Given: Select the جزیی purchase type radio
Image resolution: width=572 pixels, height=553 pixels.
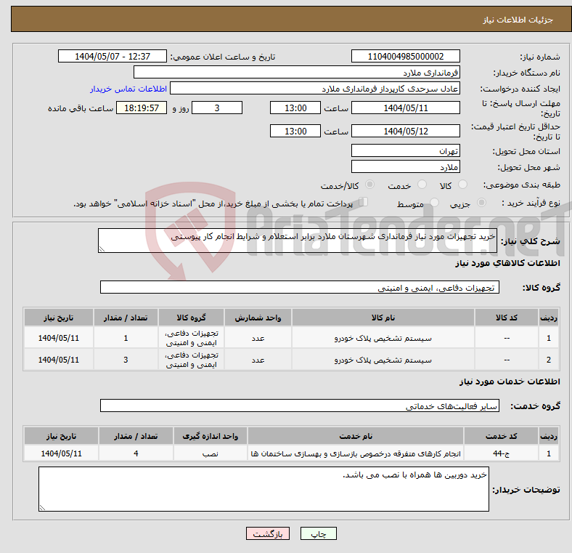Looking at the screenshot, I should tap(481, 203).
